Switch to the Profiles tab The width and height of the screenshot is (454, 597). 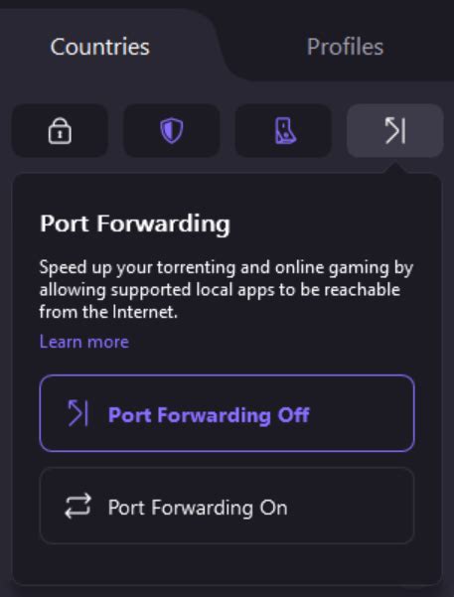tap(345, 47)
